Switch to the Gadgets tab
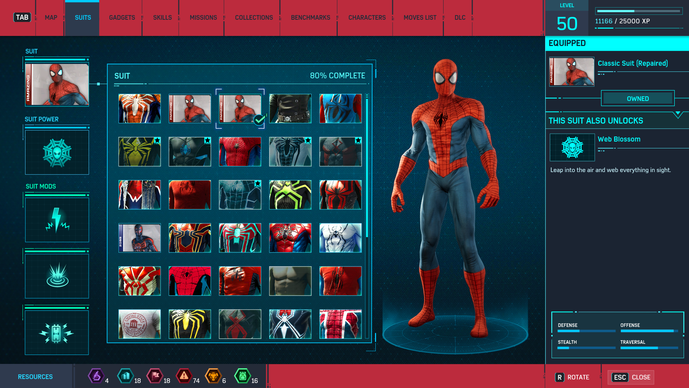 click(122, 18)
